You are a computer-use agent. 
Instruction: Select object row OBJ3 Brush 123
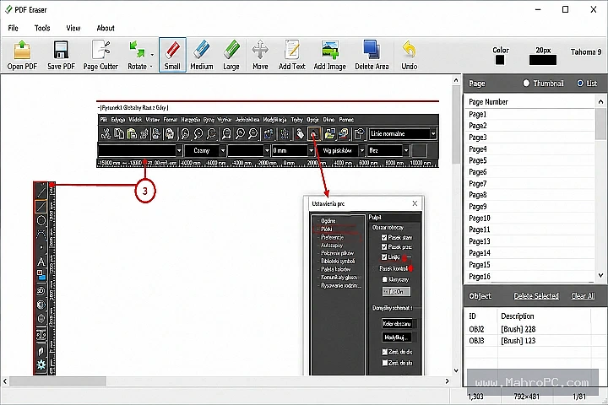point(529,341)
